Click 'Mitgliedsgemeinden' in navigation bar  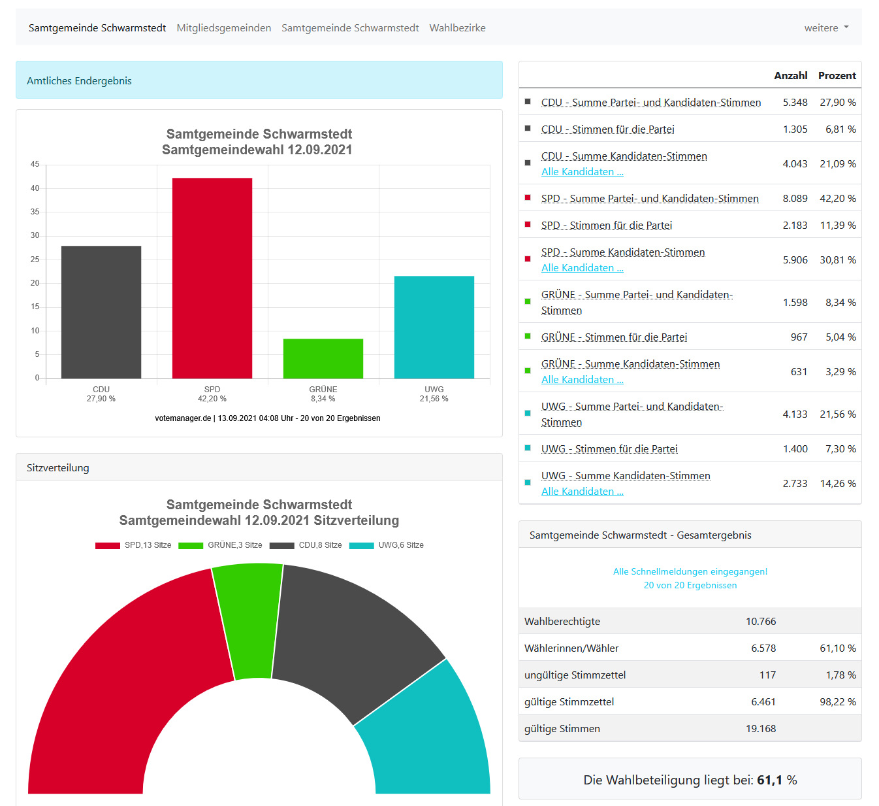coord(223,27)
